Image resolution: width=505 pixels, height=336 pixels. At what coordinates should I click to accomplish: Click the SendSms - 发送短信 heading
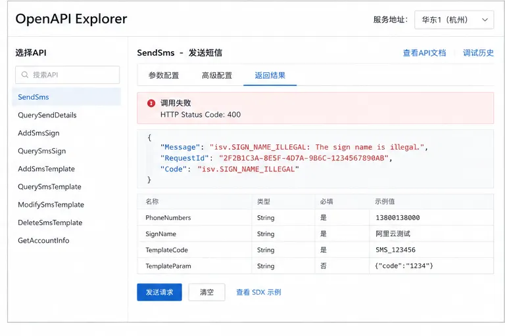[180, 52]
